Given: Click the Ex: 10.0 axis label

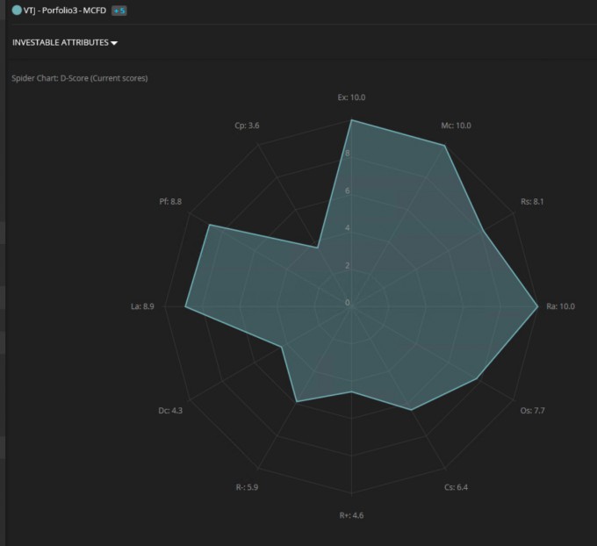Looking at the screenshot, I should (x=351, y=97).
